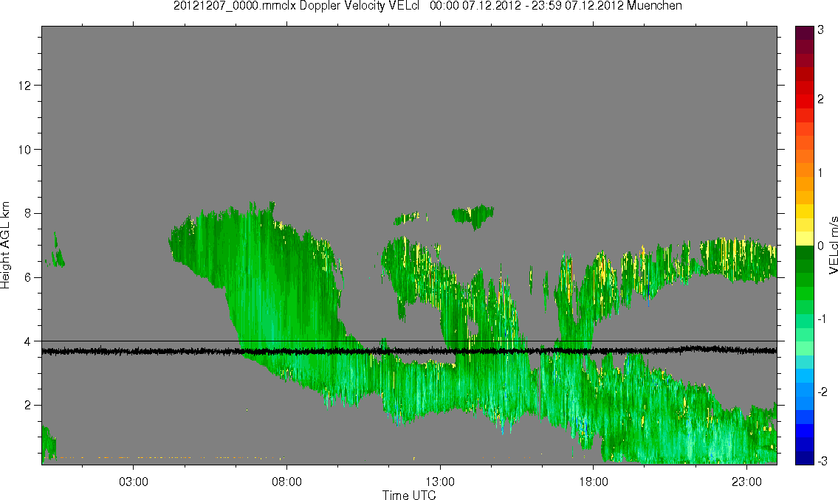Click the 23:00 time tick label
The width and height of the screenshot is (838, 500).
click(x=746, y=482)
